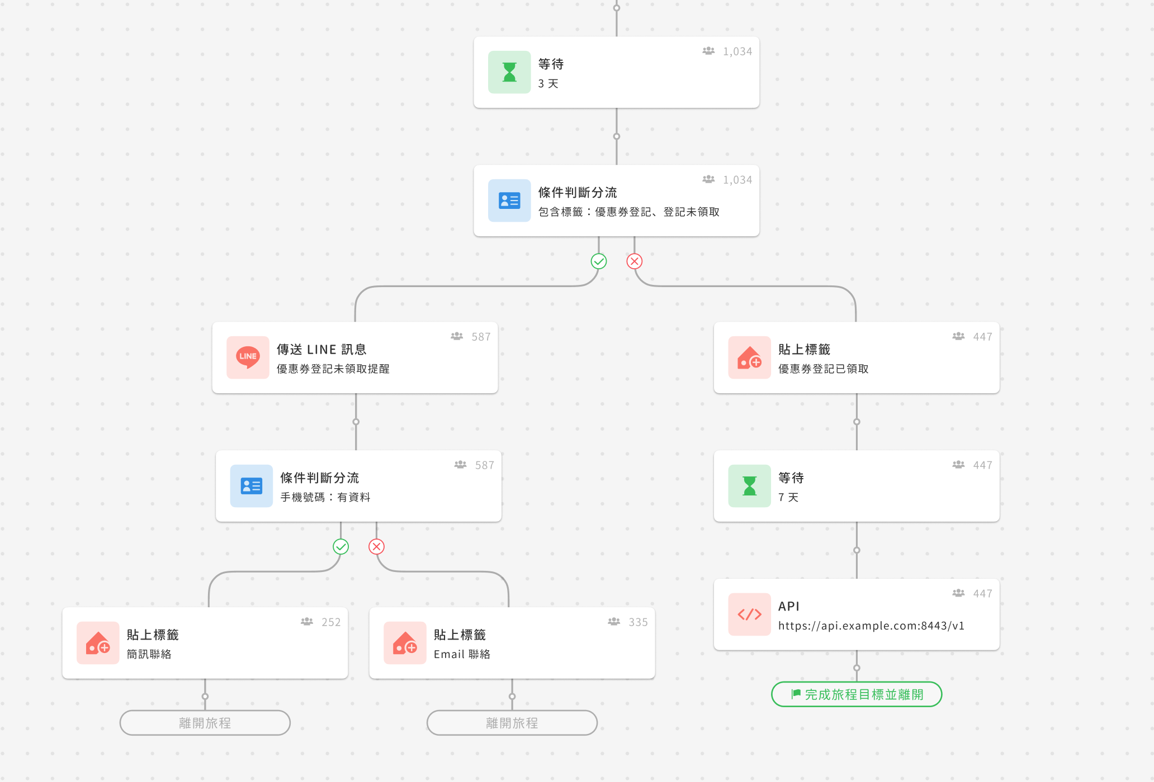Viewport: 1154px width, 782px height.
Task: Click the contact card icon on 優惠券登記 condition node
Action: coord(509,201)
